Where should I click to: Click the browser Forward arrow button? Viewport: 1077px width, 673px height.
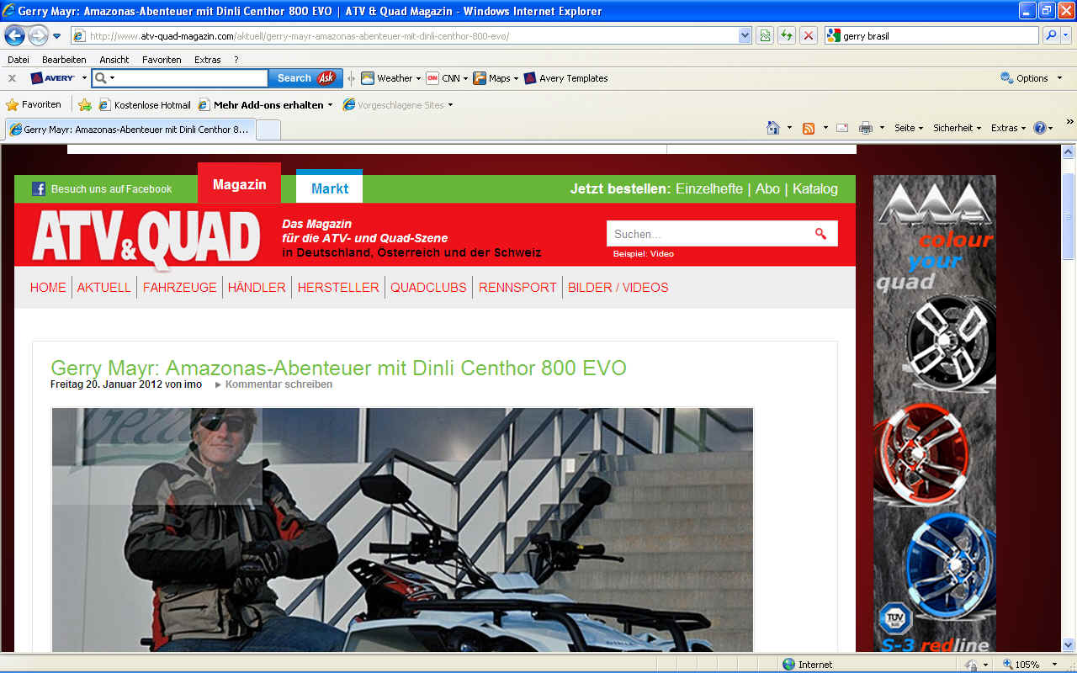[x=39, y=35]
